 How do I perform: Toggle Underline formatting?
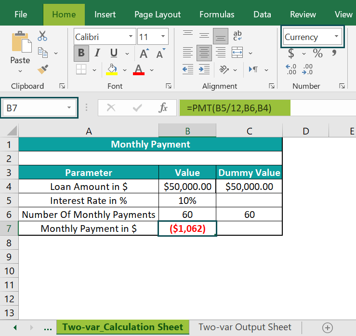tap(114, 53)
